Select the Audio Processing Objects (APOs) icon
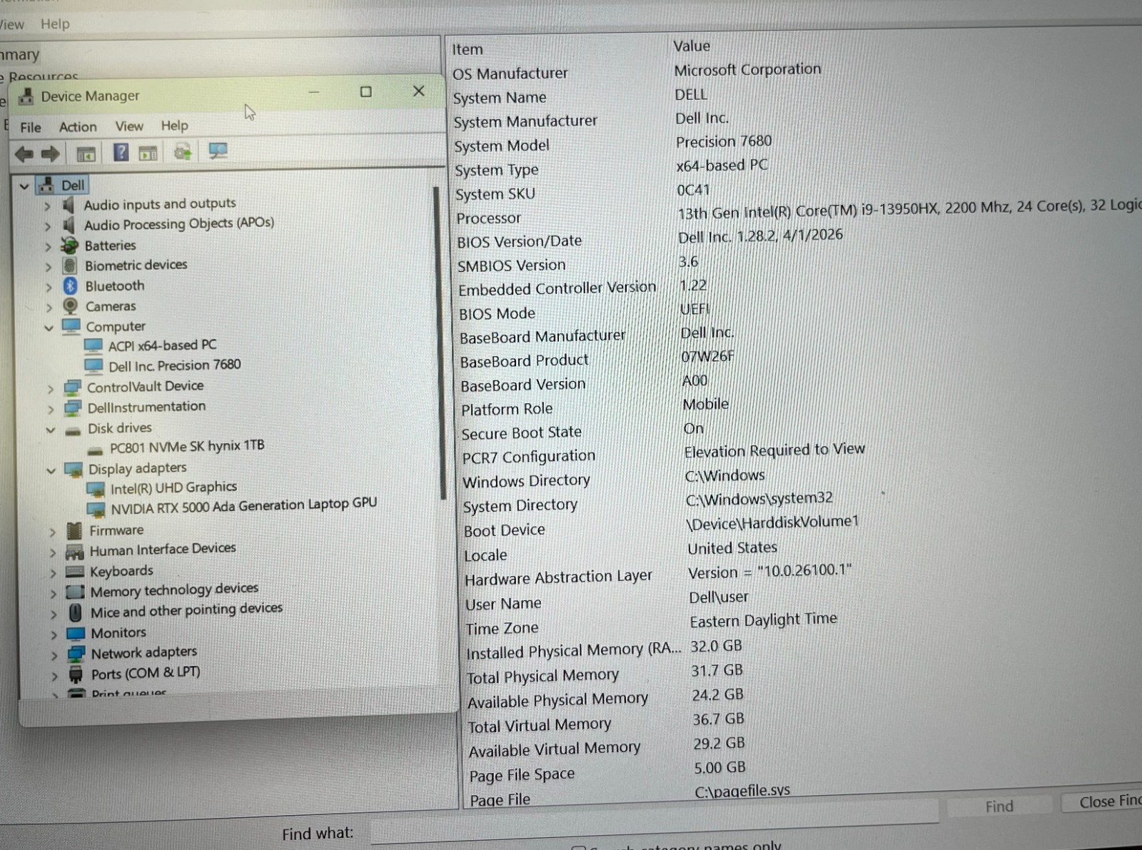 coord(69,226)
